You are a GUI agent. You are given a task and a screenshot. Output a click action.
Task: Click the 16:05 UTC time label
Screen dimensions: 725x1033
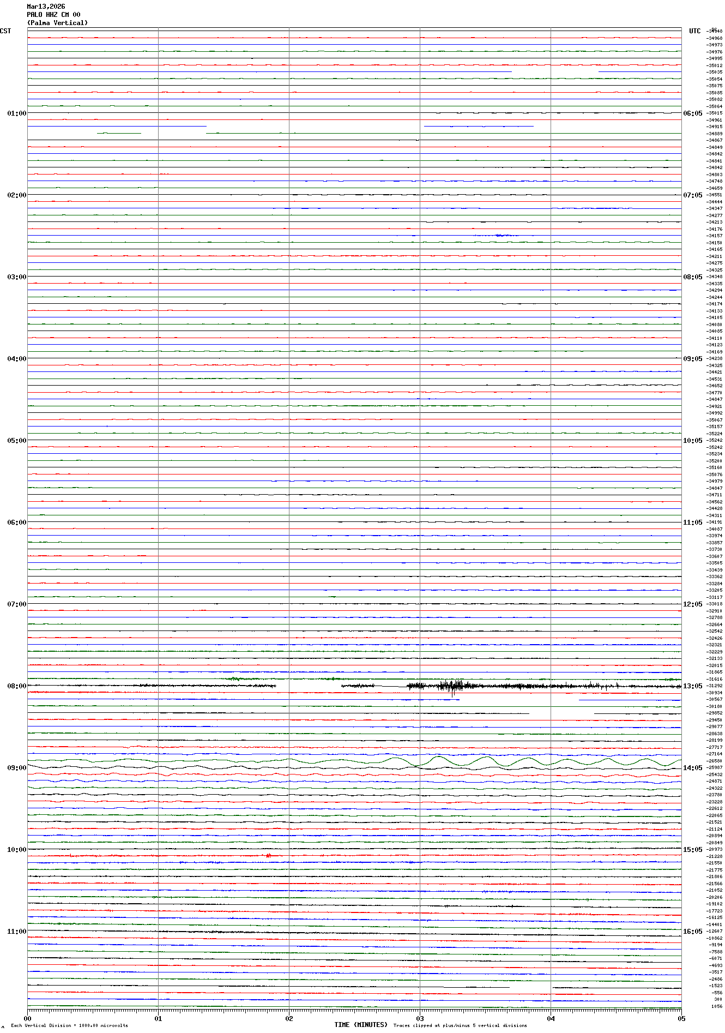click(693, 932)
